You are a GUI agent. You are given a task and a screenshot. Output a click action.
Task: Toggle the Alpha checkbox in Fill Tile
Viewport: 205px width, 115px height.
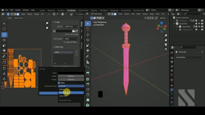pyautogui.click(x=59, y=83)
